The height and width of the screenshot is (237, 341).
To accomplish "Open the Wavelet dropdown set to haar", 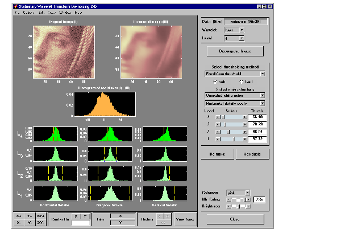I will pos(234,30).
